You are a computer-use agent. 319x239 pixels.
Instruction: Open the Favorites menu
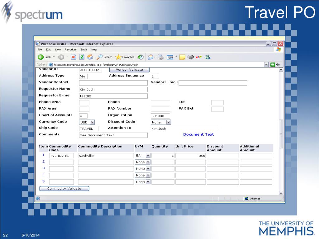[71, 49]
